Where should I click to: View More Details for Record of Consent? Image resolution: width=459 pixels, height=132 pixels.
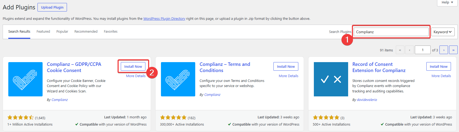click(441, 76)
